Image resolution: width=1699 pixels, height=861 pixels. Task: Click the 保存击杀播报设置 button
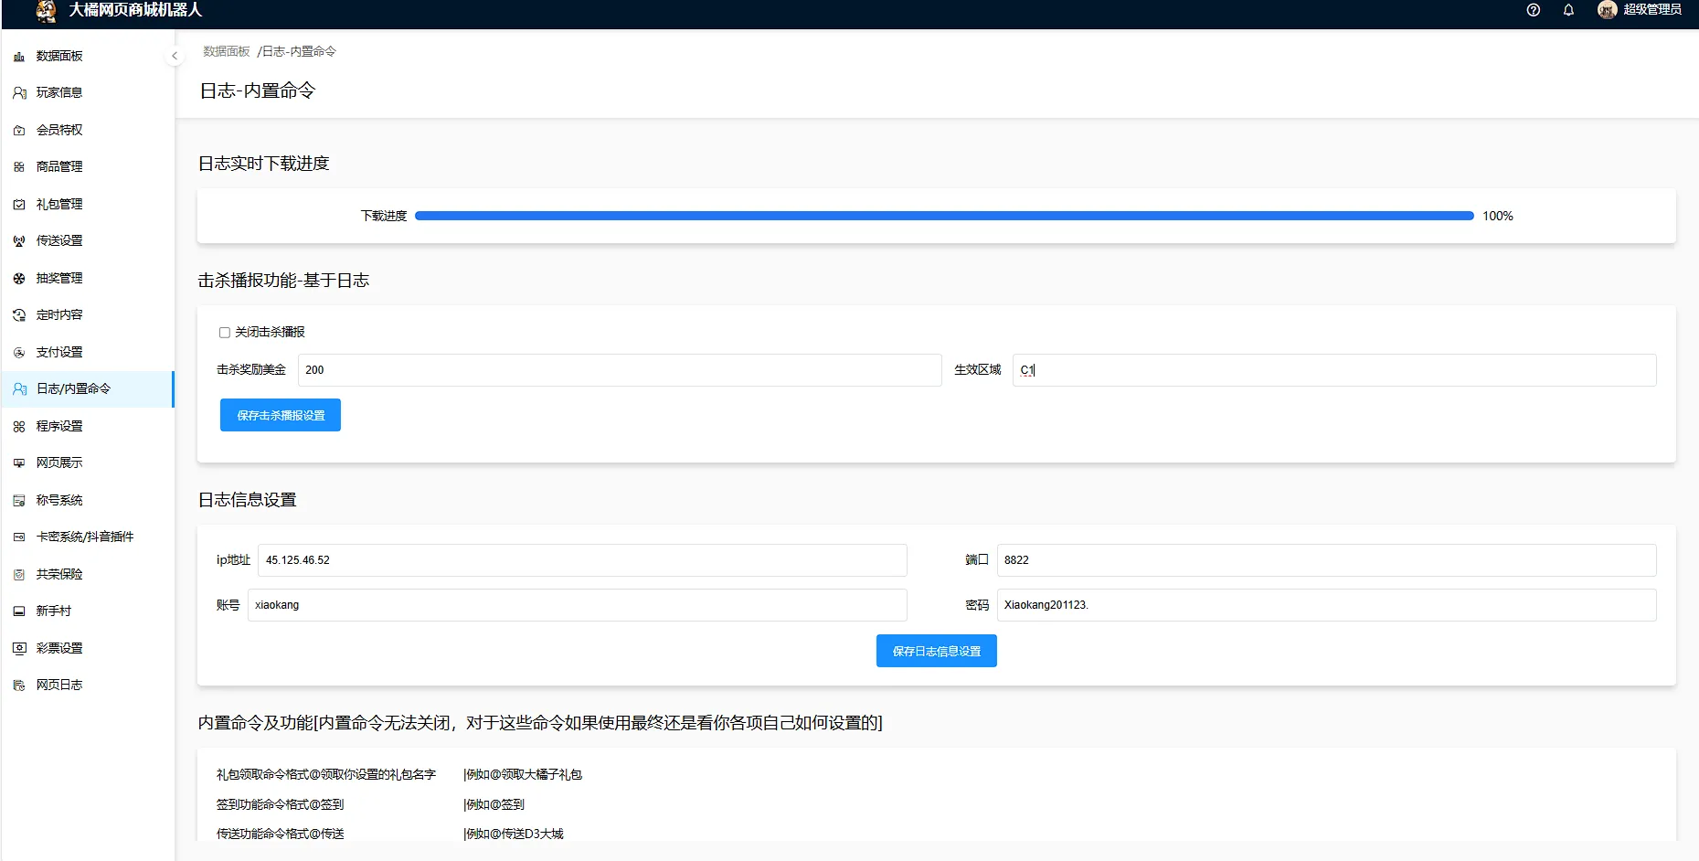click(x=280, y=415)
